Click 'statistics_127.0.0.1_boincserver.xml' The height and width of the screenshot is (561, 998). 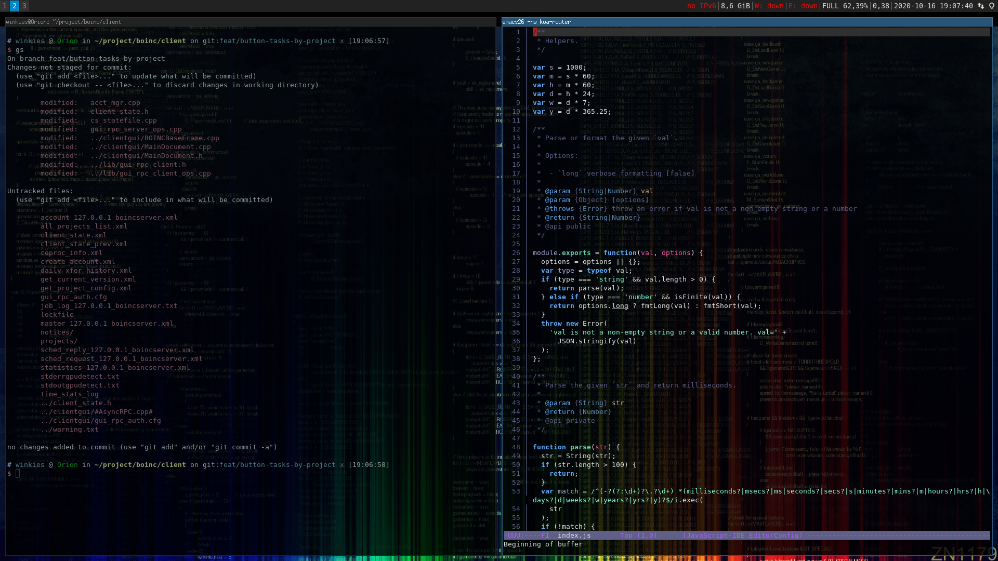point(115,368)
